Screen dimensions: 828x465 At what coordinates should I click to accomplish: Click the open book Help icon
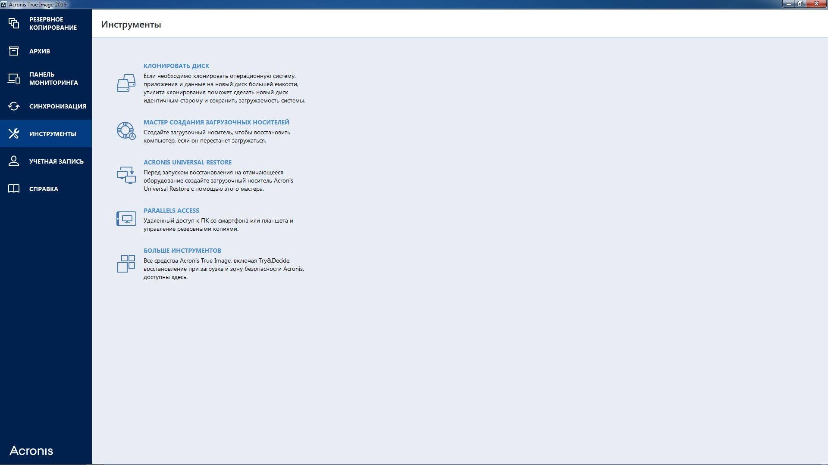click(x=14, y=189)
